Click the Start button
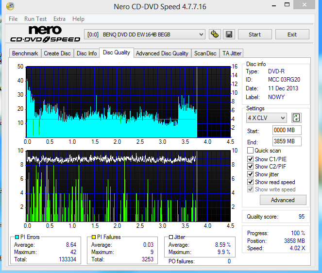322x273 pixels. click(x=254, y=34)
